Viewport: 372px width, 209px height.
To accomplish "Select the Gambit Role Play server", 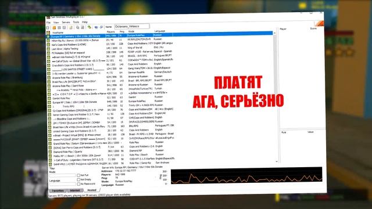I will click(x=62, y=98).
